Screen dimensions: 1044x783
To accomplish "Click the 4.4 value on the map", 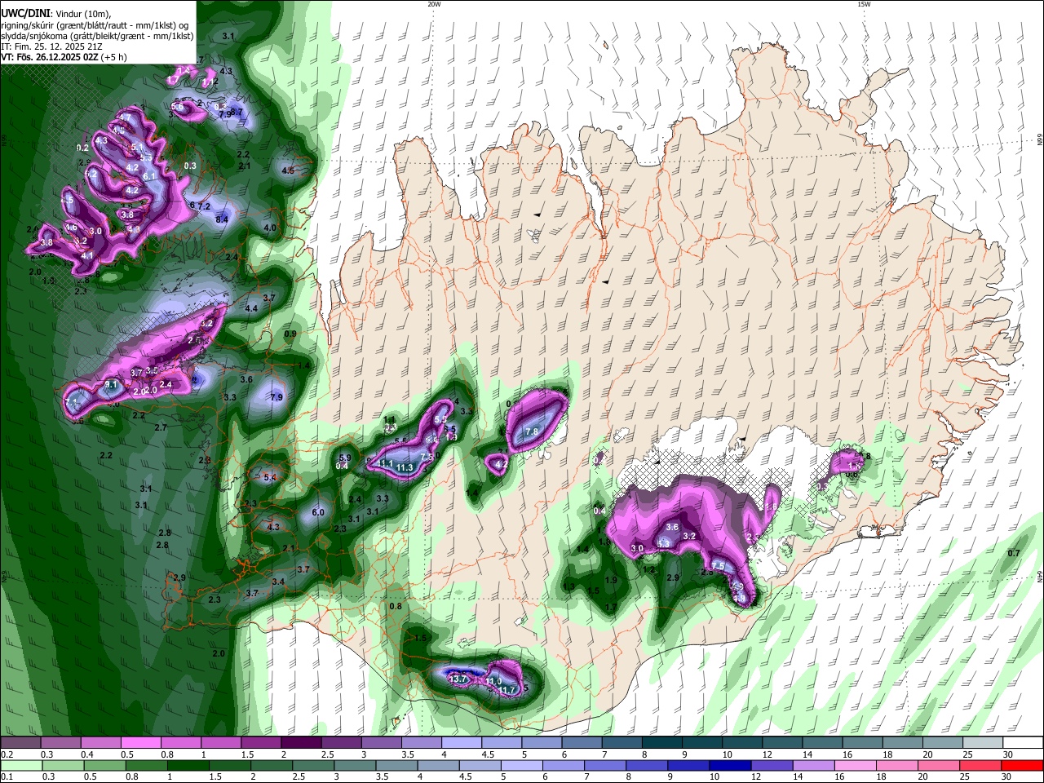I will [251, 308].
